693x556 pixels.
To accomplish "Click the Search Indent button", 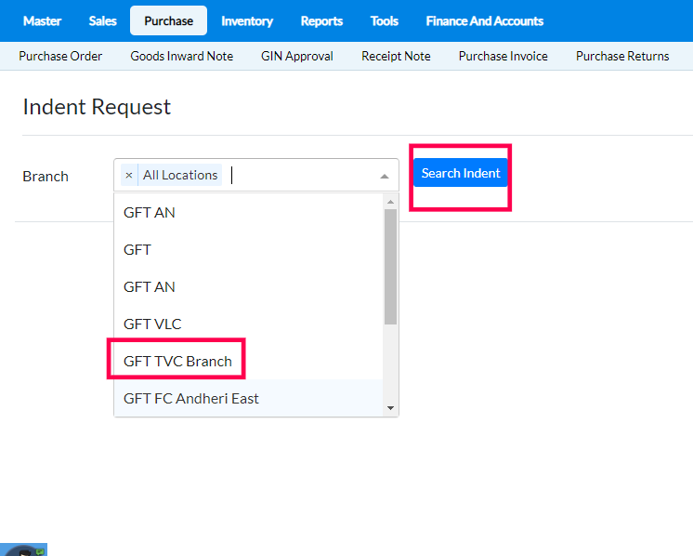I will (x=461, y=173).
